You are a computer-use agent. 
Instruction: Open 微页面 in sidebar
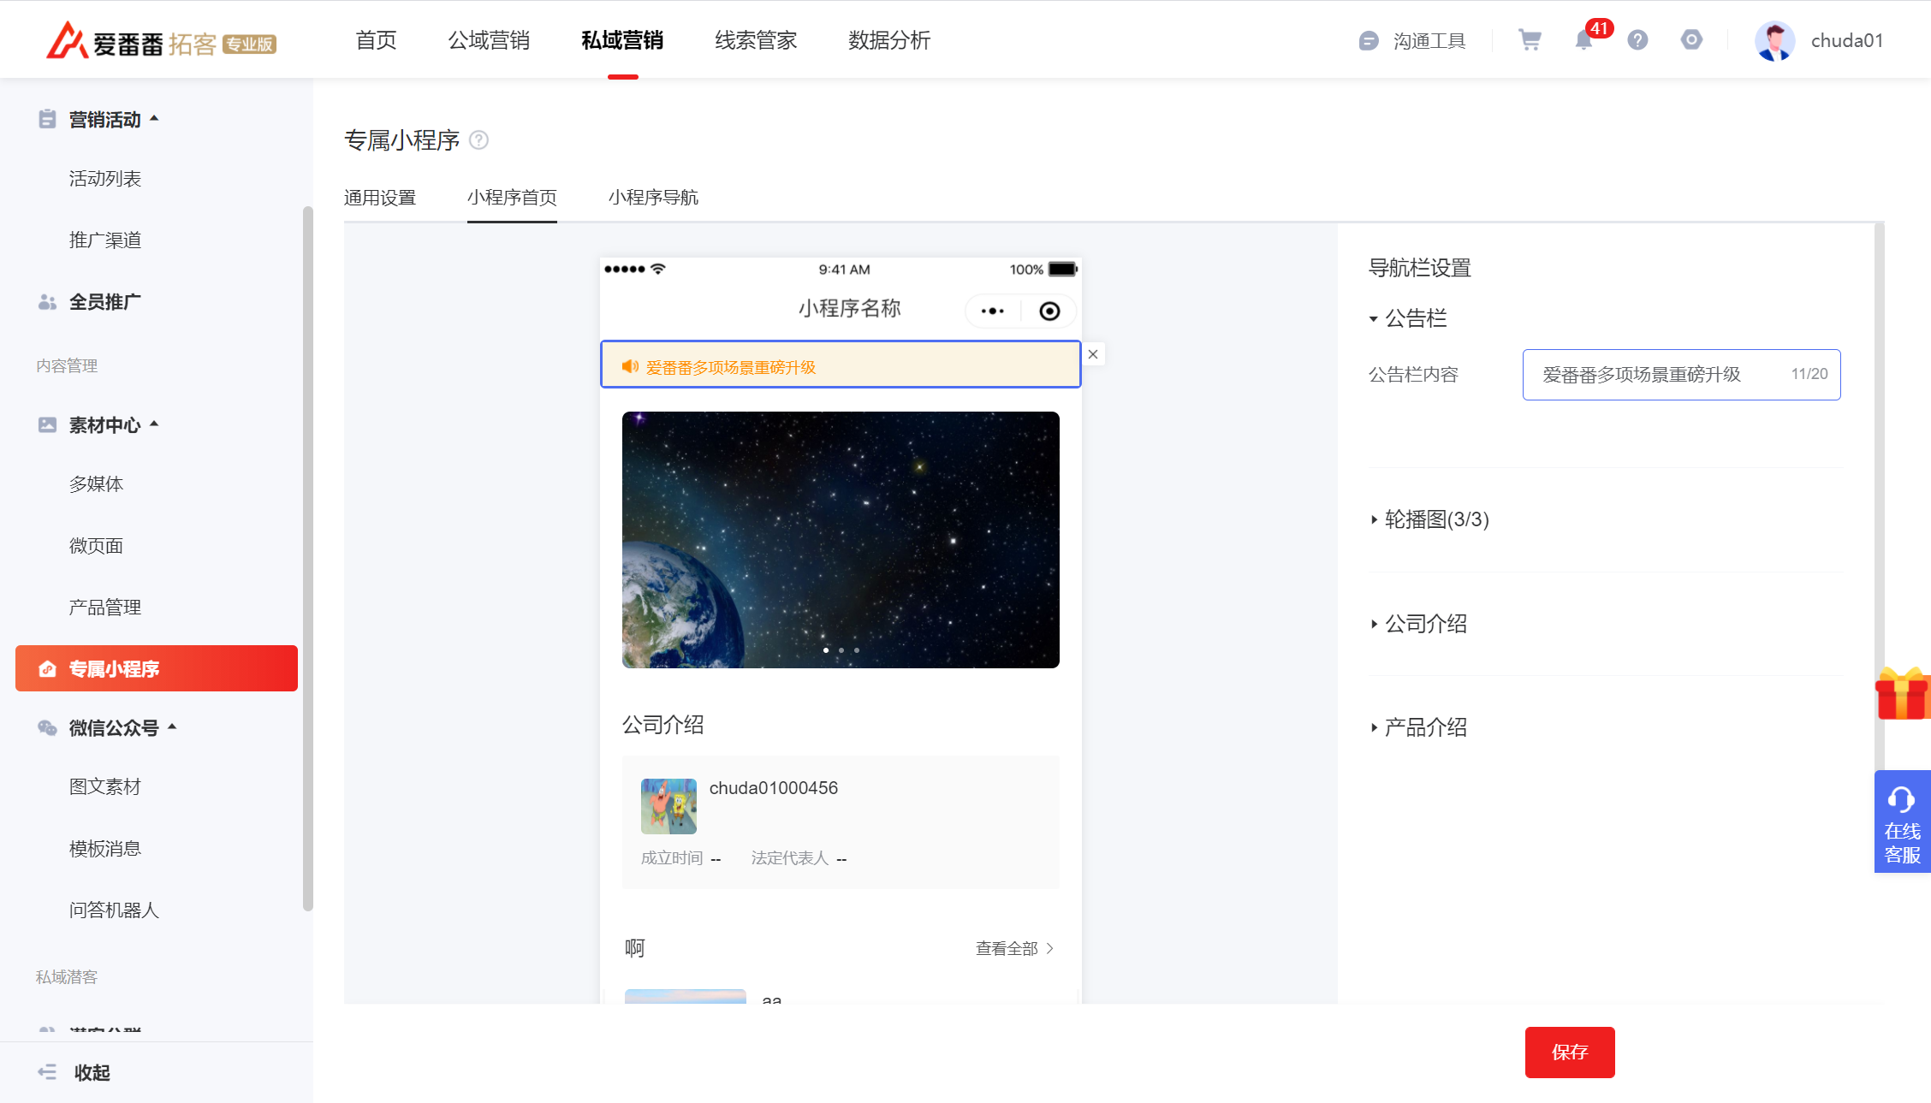coord(96,546)
